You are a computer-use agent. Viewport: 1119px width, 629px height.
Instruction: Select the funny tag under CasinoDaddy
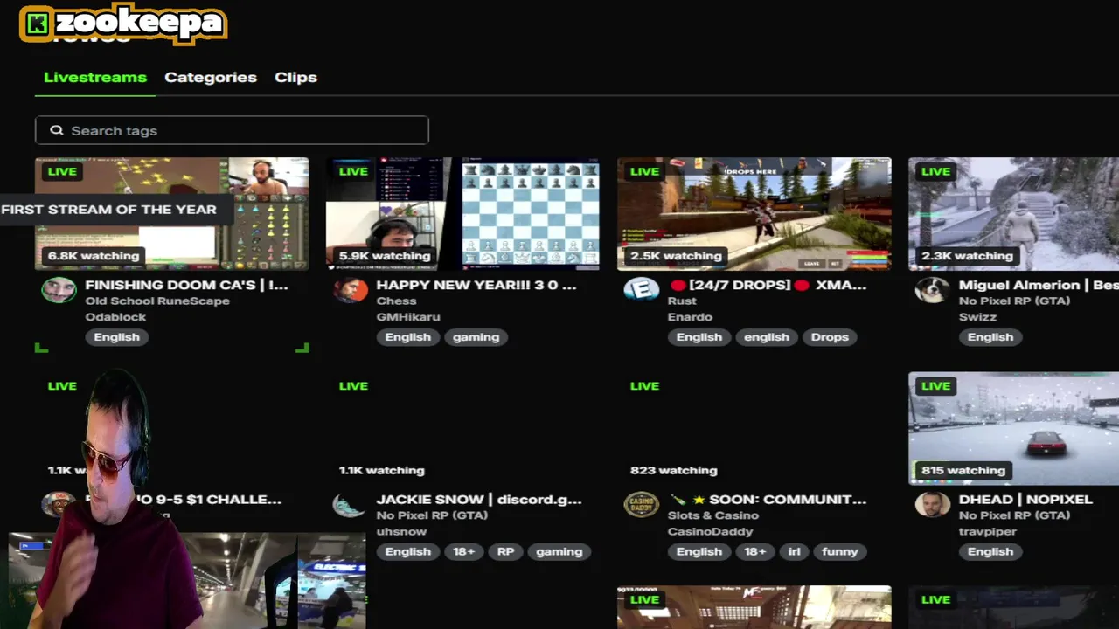point(840,551)
